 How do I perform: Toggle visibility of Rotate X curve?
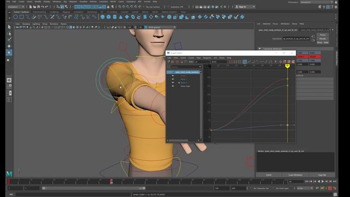pos(173,76)
